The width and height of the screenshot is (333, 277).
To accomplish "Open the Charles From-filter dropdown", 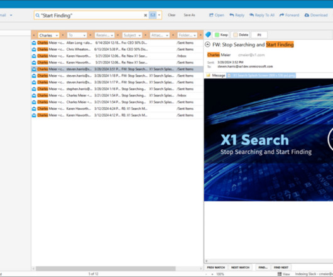I will point(57,35).
